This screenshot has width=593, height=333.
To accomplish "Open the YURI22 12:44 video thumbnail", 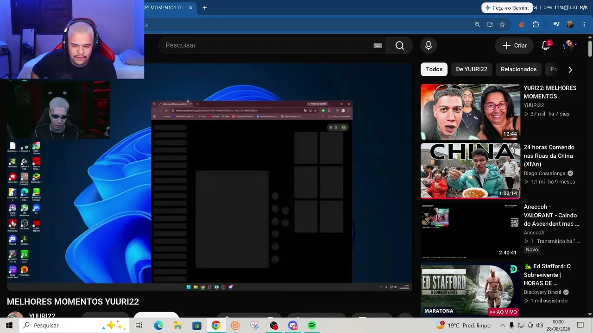I will [x=470, y=111].
